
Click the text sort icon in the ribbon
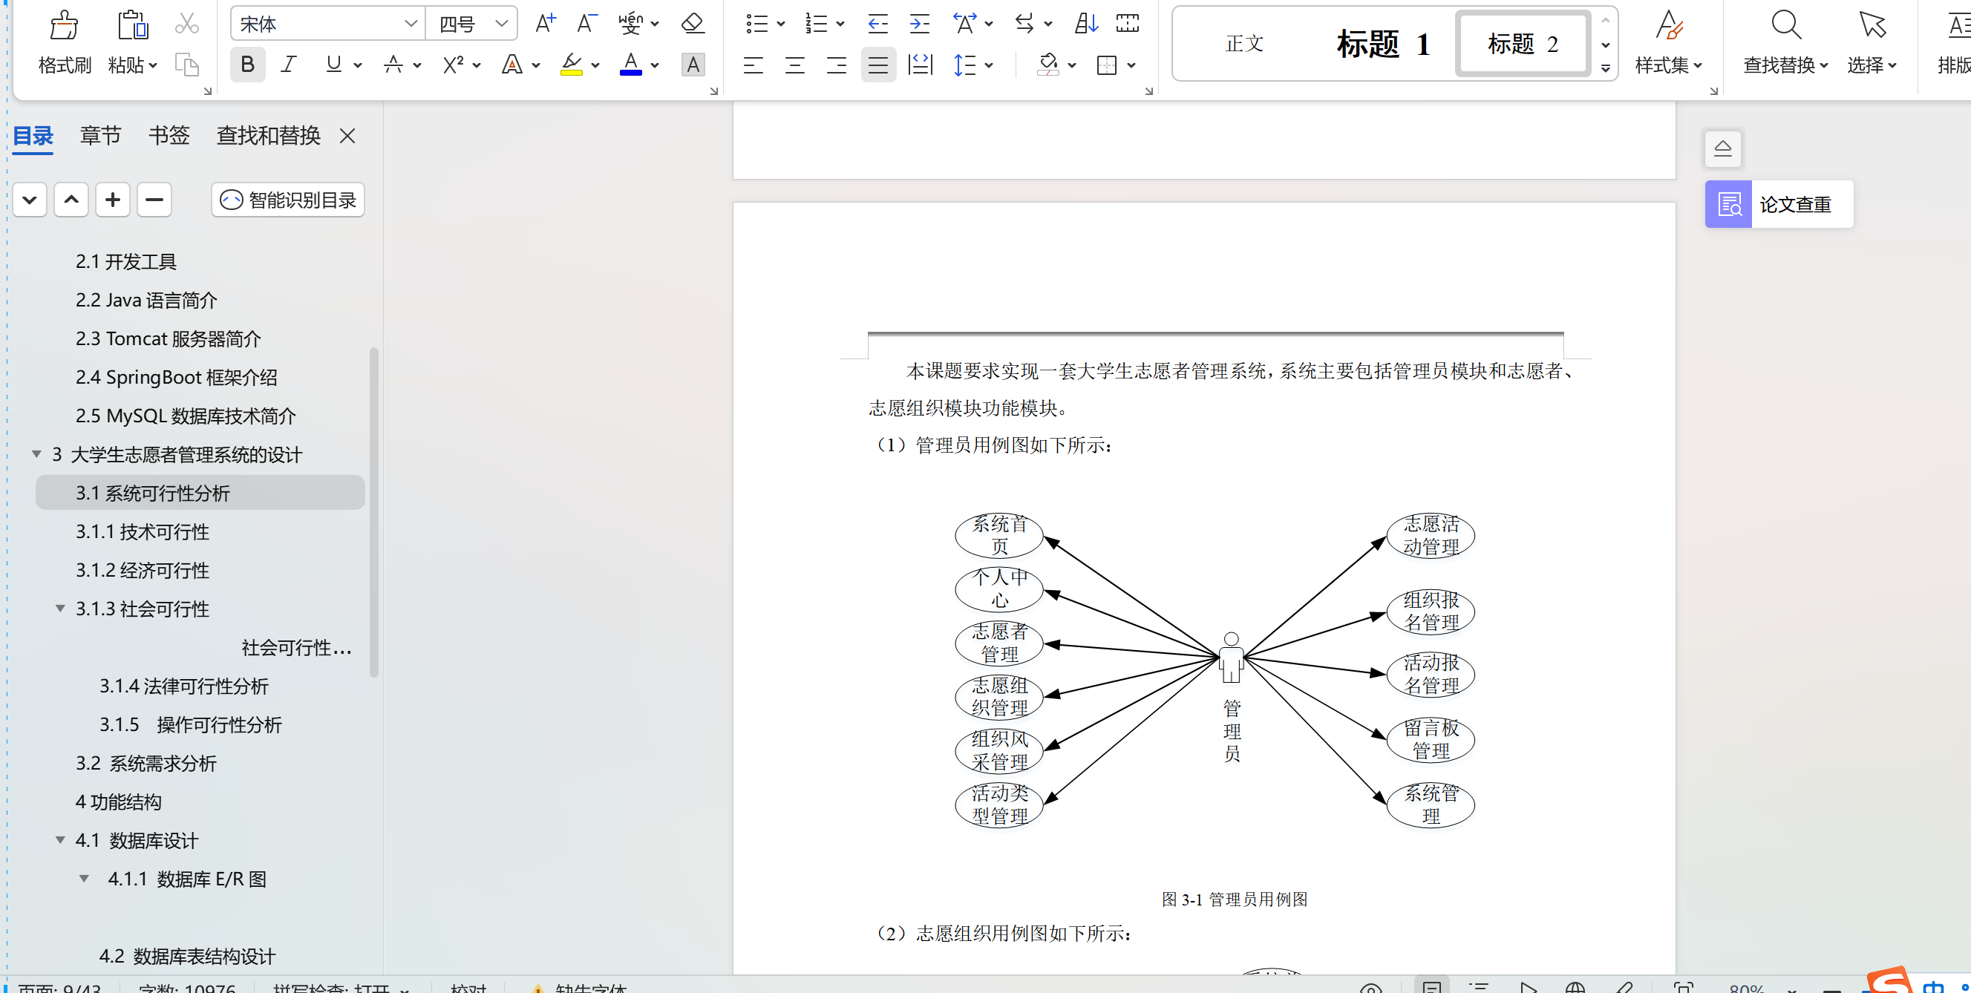[x=1085, y=23]
